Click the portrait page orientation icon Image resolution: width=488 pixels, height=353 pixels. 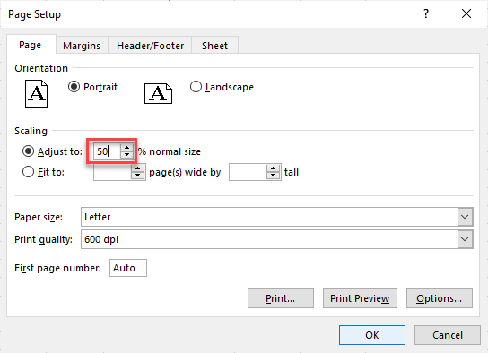[x=37, y=93]
